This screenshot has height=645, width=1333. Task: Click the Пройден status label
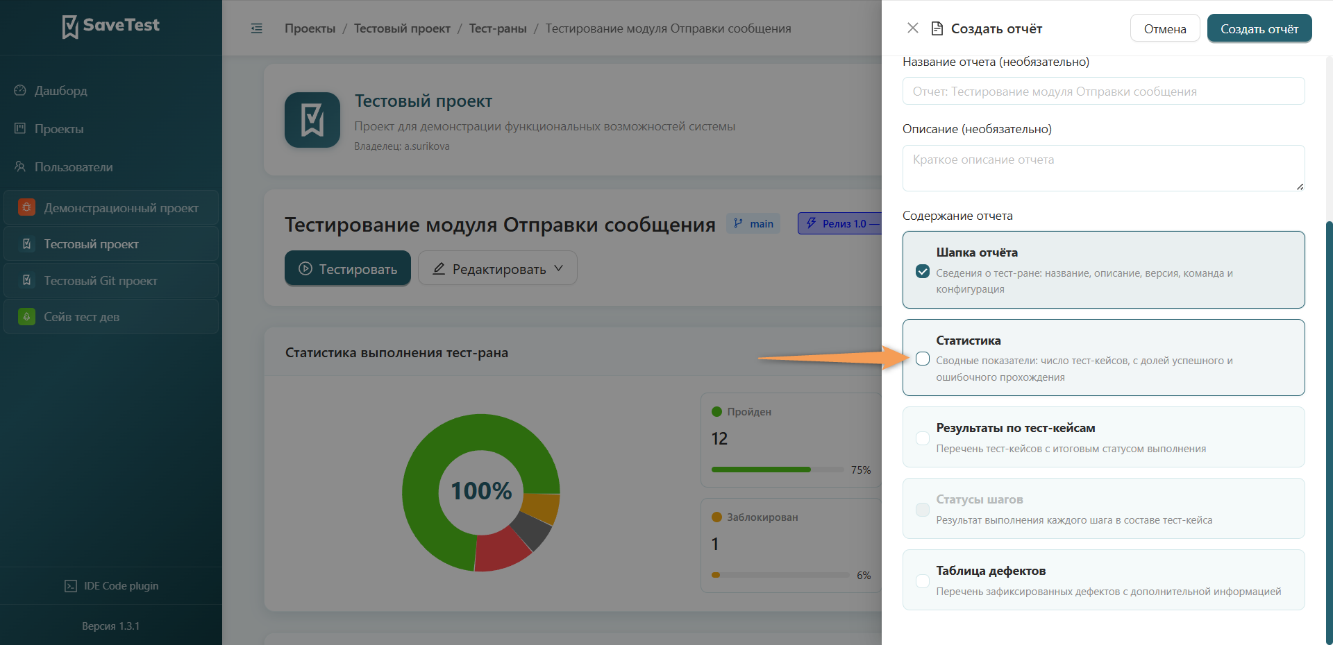pyautogui.click(x=749, y=412)
